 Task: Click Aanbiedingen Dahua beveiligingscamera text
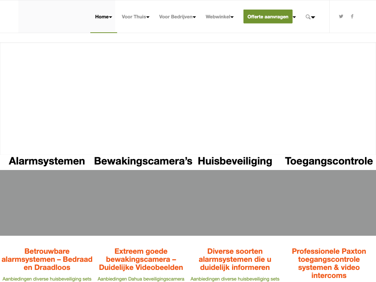pyautogui.click(x=141, y=279)
